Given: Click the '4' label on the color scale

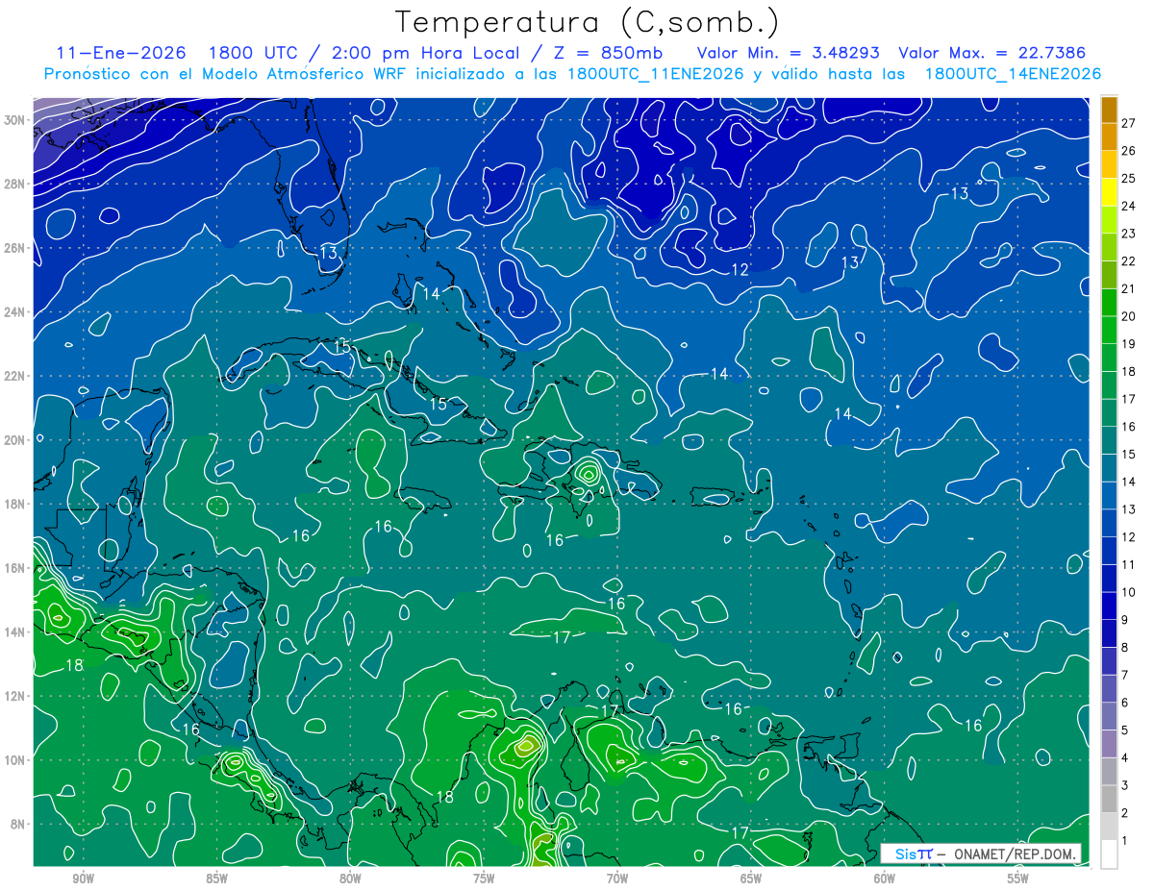Looking at the screenshot, I should click(x=1125, y=757).
